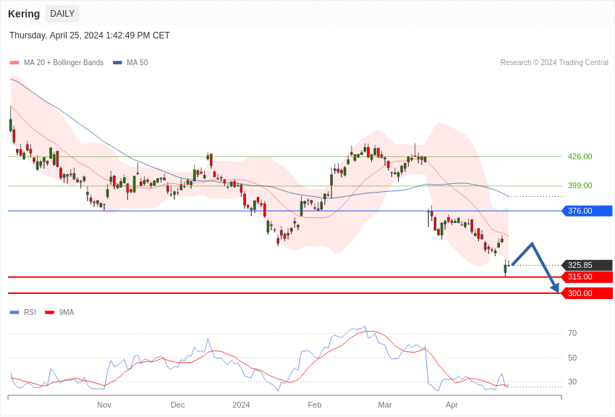The width and height of the screenshot is (615, 417).
Task: Select the blue 376.00 price tag
Action: click(x=587, y=211)
